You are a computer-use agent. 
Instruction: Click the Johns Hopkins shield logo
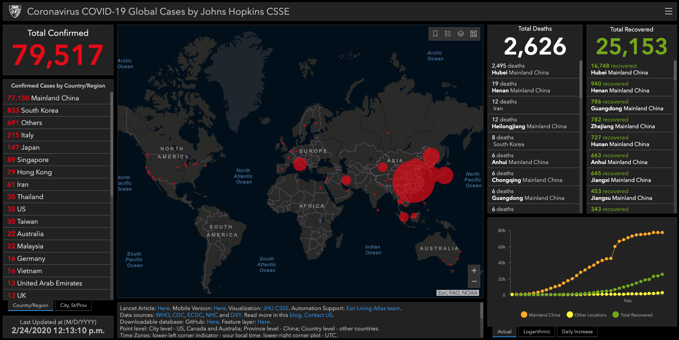[15, 12]
